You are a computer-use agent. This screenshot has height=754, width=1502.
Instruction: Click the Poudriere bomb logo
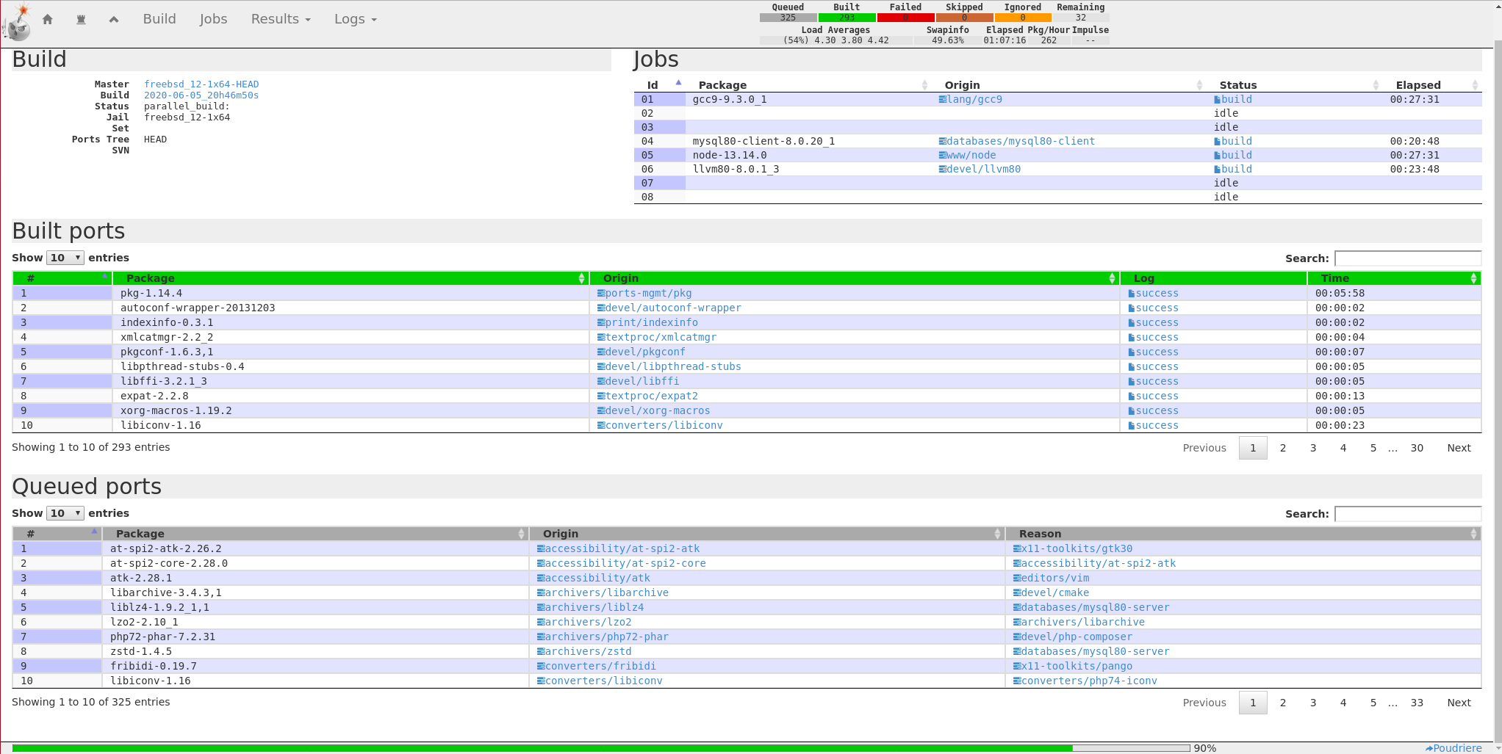point(18,22)
